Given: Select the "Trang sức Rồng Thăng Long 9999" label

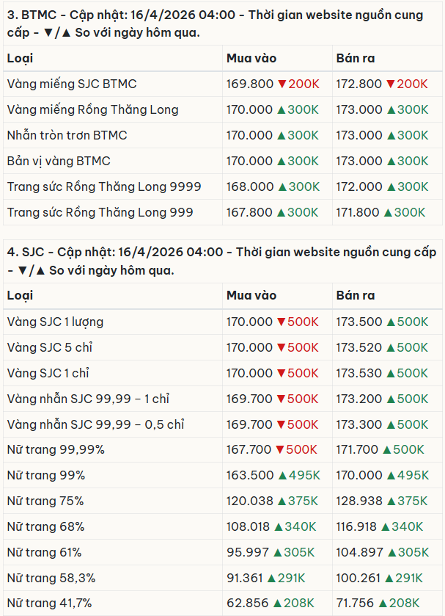Looking at the screenshot, I should [104, 186].
